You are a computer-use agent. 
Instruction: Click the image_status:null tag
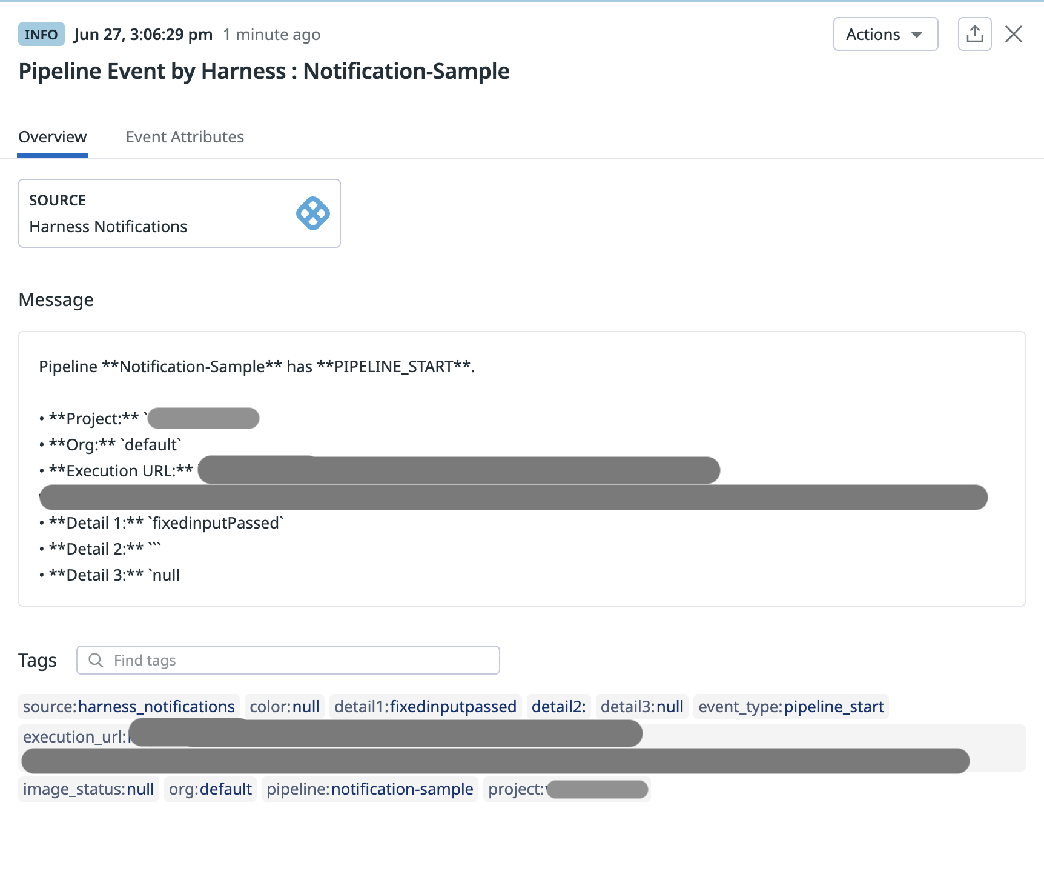coord(88,789)
